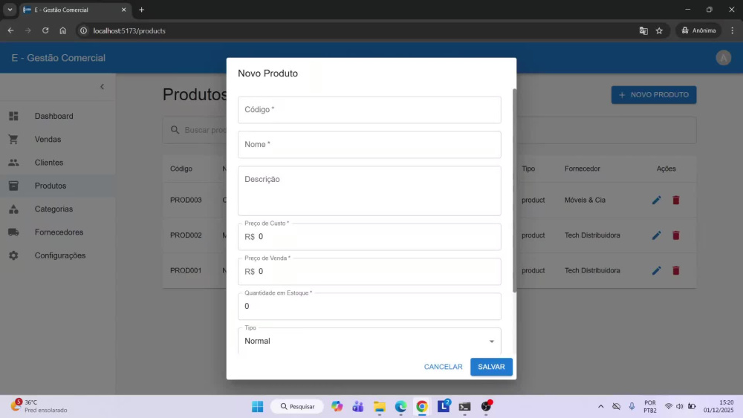The image size is (743, 418).
Task: Click the Dashboard grid icon in sidebar
Action: [x=13, y=116]
